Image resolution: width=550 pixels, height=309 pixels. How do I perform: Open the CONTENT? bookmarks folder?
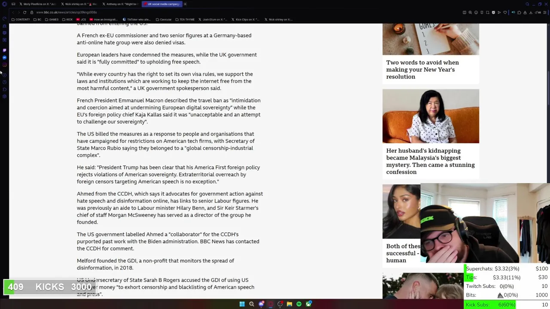pos(21,19)
